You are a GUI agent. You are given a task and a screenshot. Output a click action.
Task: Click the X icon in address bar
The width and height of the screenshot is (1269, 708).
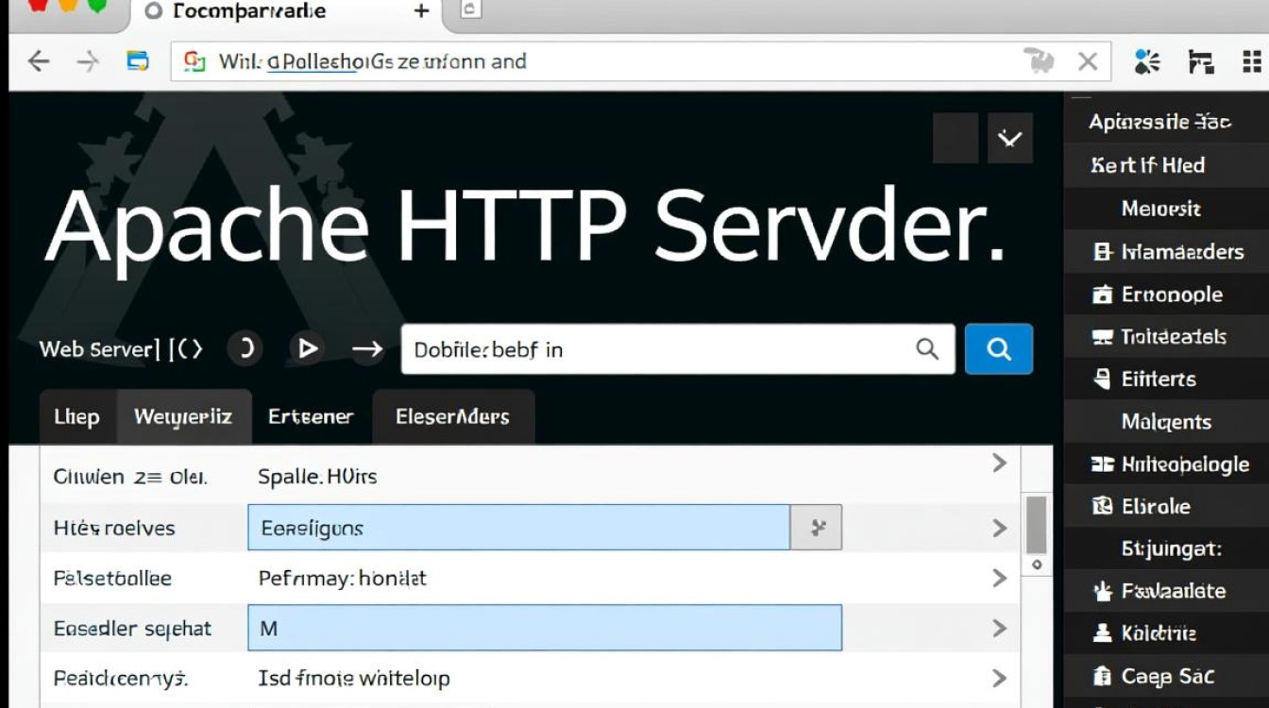pyautogui.click(x=1088, y=62)
